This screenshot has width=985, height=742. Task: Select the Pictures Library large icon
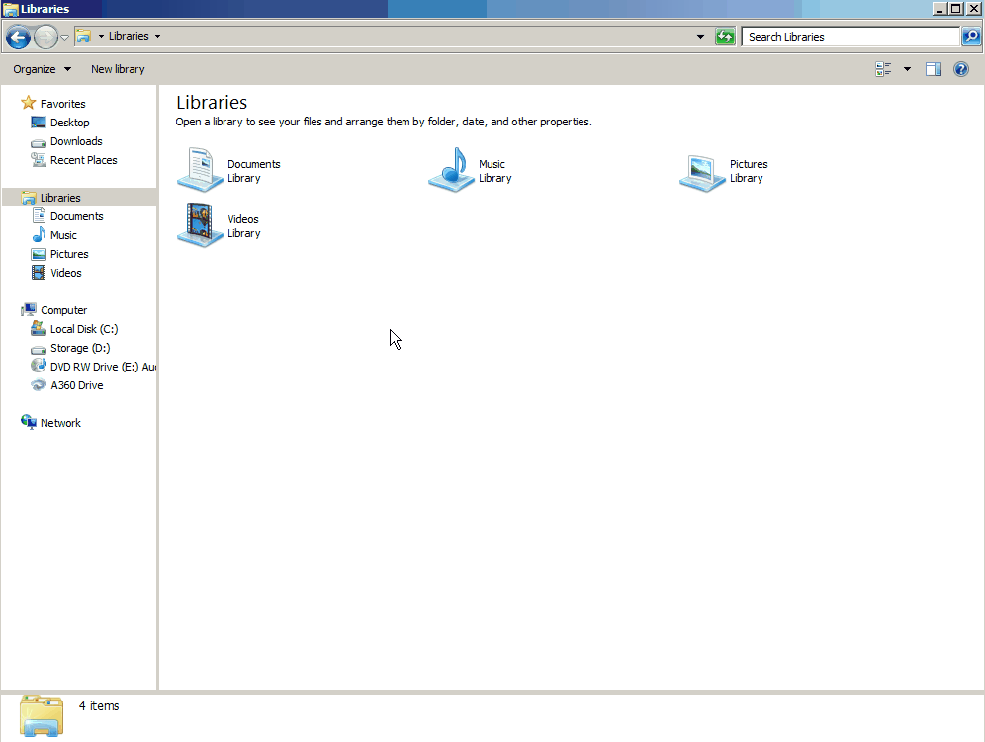click(x=702, y=173)
